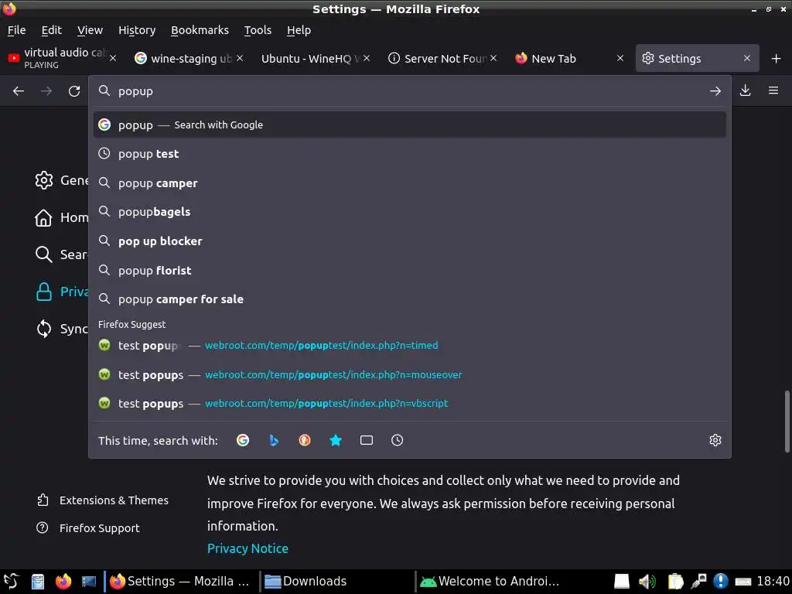
Task: Open a new tab with plus button
Action: click(777, 59)
